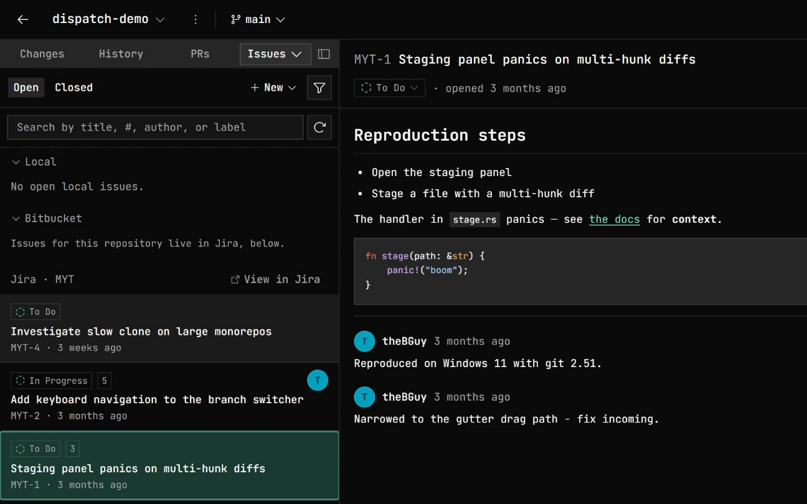This screenshot has width=807, height=504.
Task: Click theBGuy avatar on the gutter drag comment
Action: coord(364,397)
